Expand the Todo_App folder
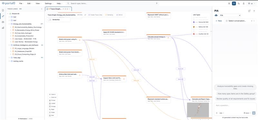 9,58
